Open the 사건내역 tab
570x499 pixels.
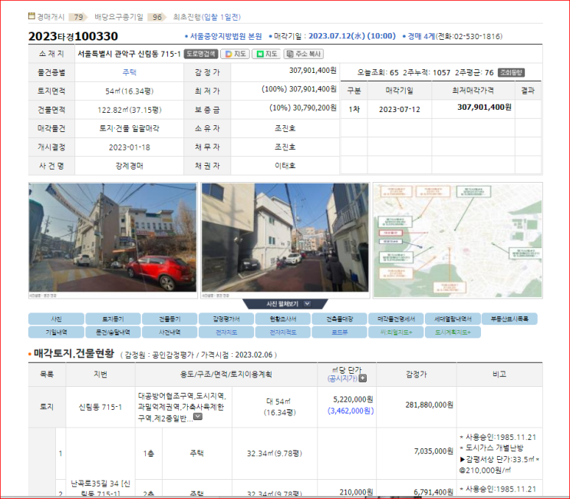pos(170,332)
